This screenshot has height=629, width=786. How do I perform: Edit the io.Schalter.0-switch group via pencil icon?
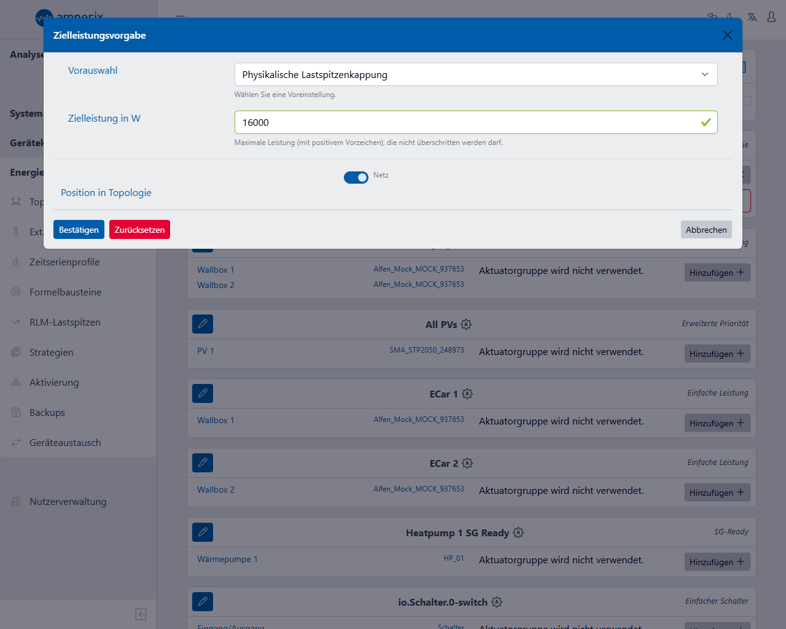[x=203, y=601]
